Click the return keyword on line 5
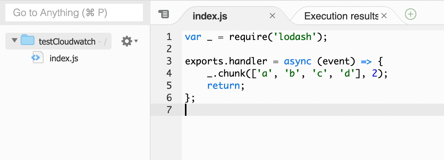 tap(224, 85)
